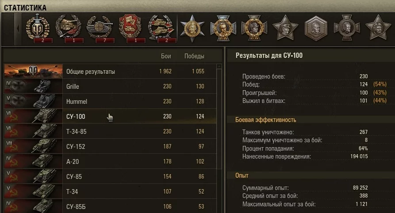Select the Т-34-85 row
395x213 pixels.
pyautogui.click(x=110, y=131)
